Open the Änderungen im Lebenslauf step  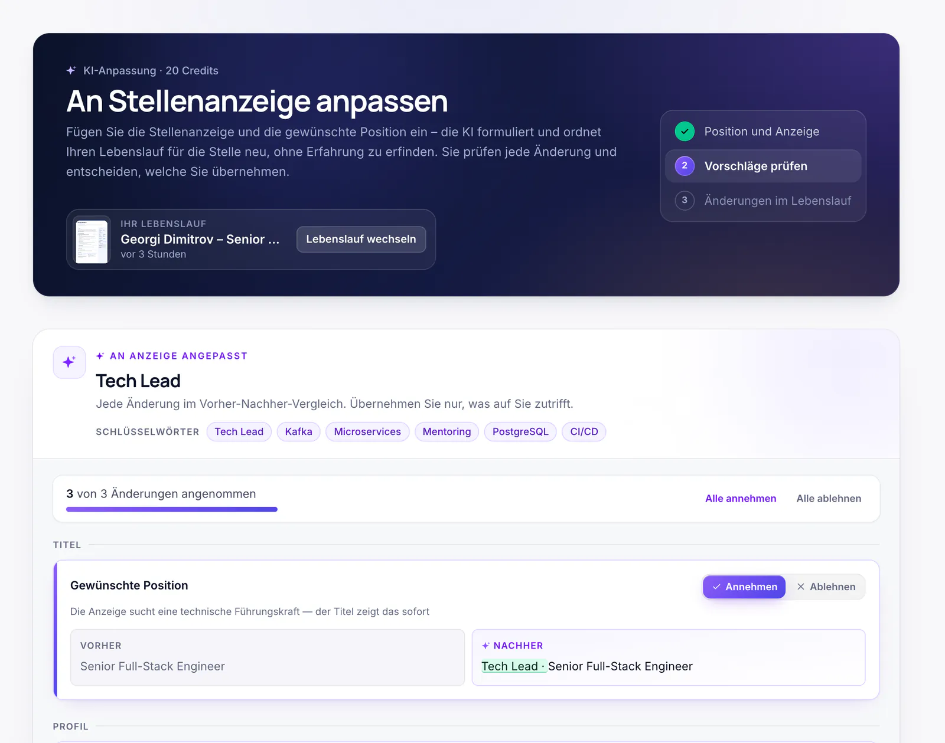763,201
